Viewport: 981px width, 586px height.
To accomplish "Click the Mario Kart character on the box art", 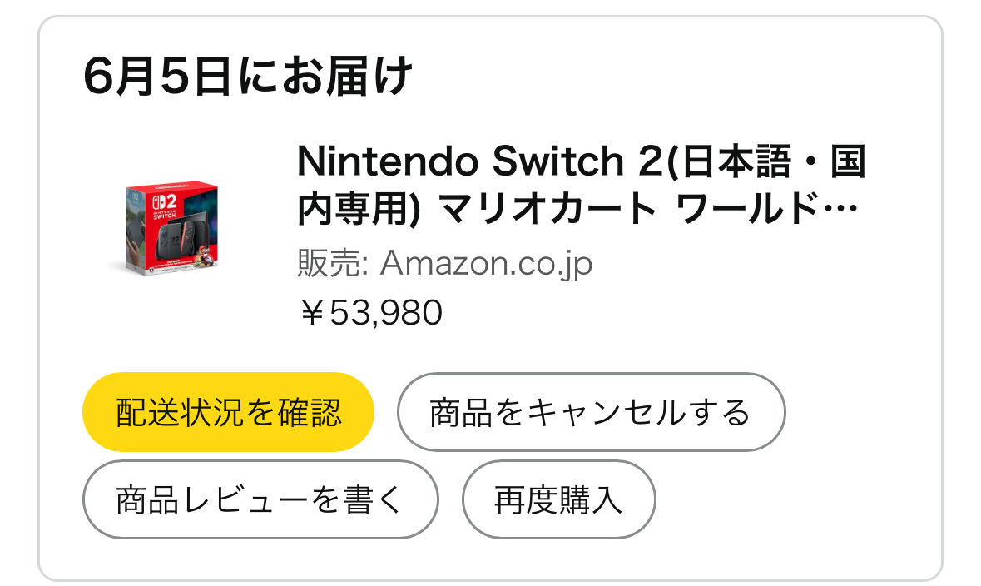I will 204,256.
